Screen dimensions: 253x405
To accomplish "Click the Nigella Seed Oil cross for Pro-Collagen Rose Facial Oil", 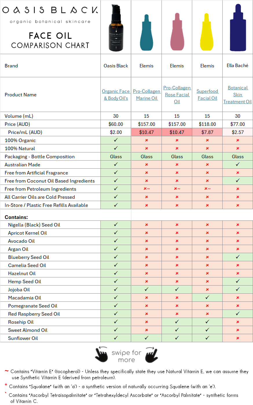I will (x=177, y=225).
